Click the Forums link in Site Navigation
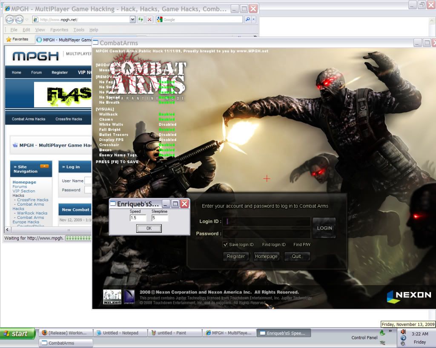436x348 pixels. click(x=20, y=187)
